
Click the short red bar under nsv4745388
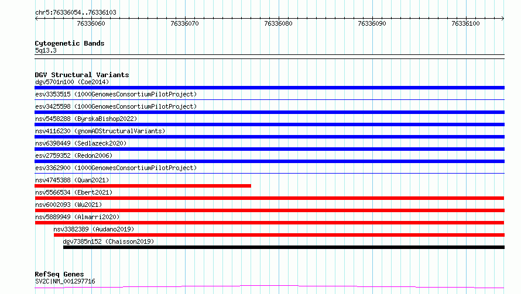(x=143, y=186)
